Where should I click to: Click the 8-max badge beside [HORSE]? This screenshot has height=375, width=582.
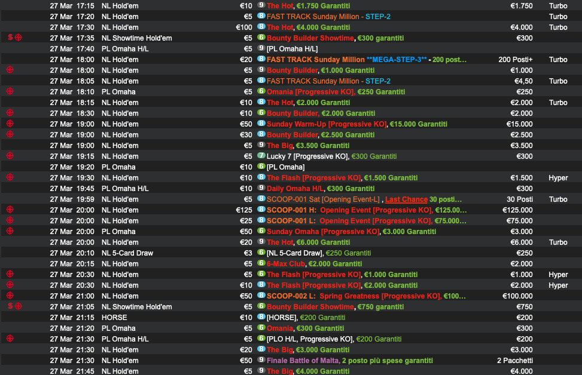point(261,317)
